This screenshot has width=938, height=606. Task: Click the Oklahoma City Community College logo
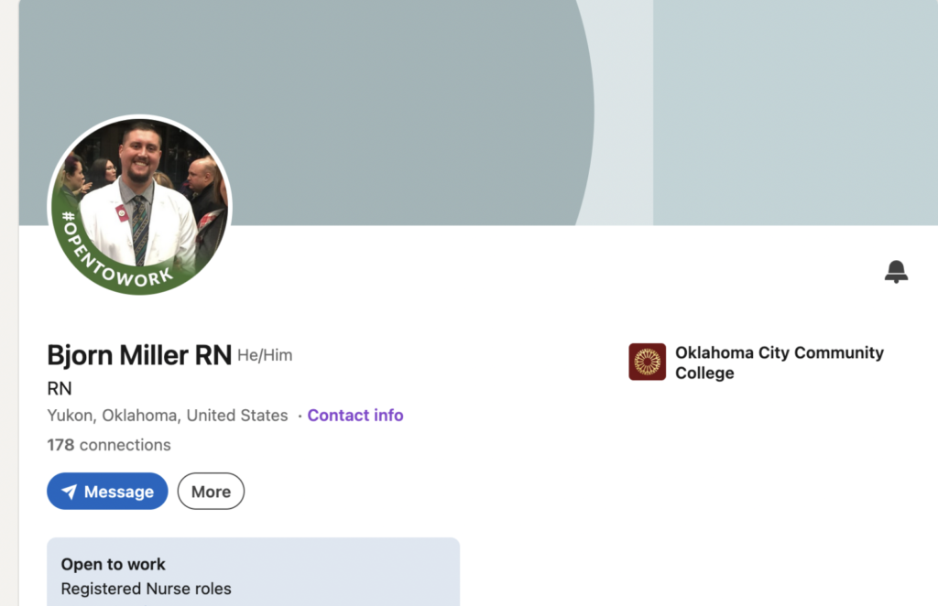pos(647,362)
